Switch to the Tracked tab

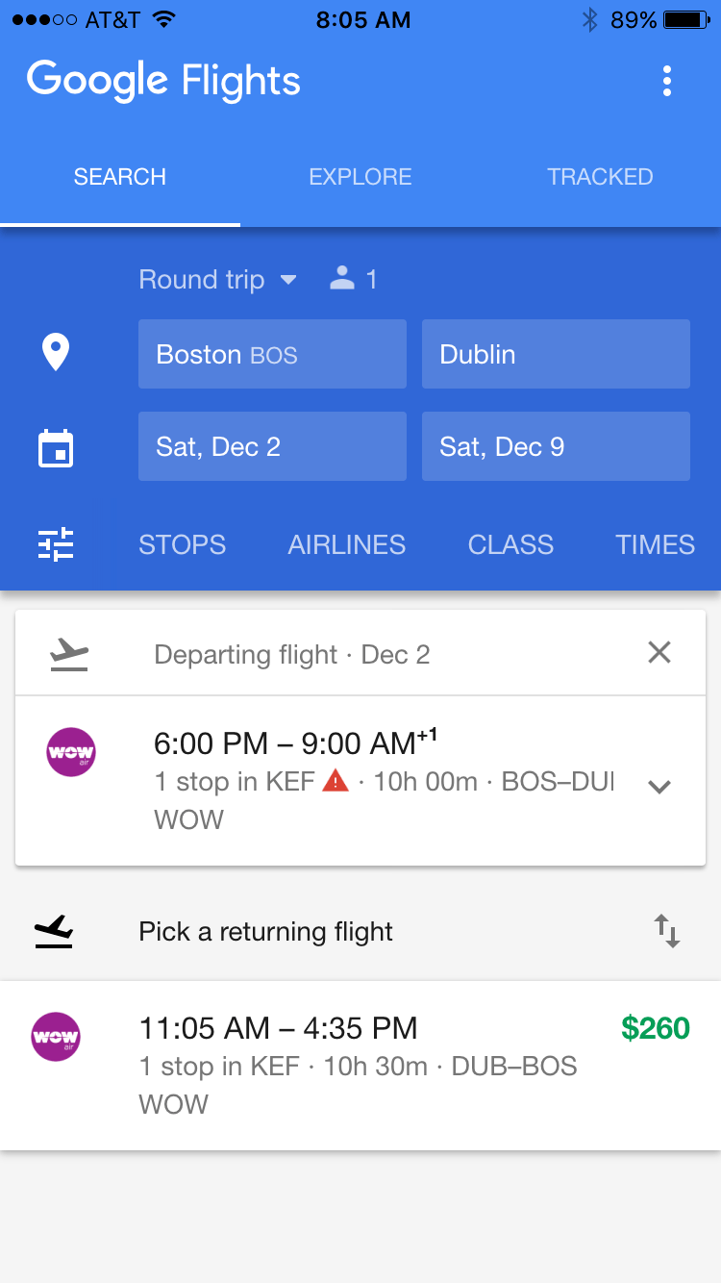click(x=600, y=177)
